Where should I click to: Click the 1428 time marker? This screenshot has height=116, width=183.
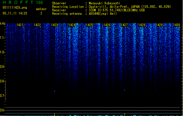pos(142,25)
